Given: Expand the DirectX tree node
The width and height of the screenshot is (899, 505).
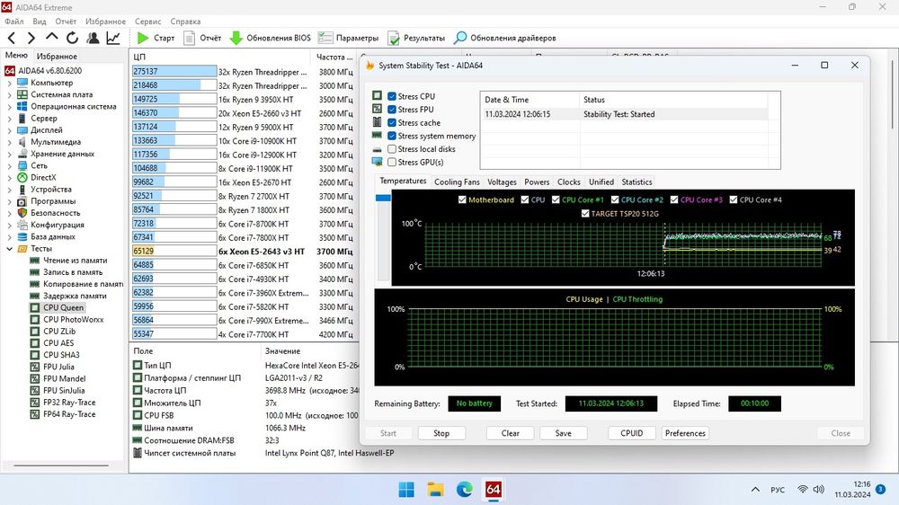Looking at the screenshot, I should click(9, 178).
